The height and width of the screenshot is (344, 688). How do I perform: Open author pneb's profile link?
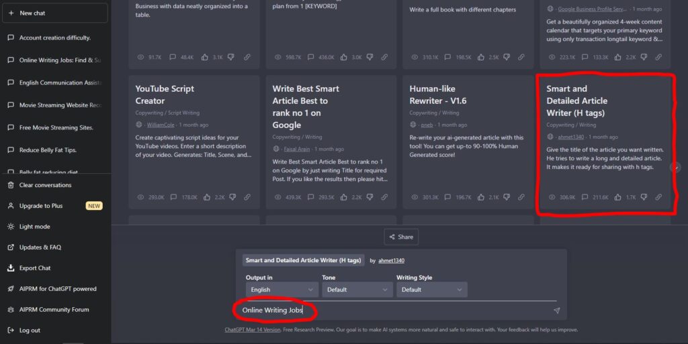tap(427, 125)
